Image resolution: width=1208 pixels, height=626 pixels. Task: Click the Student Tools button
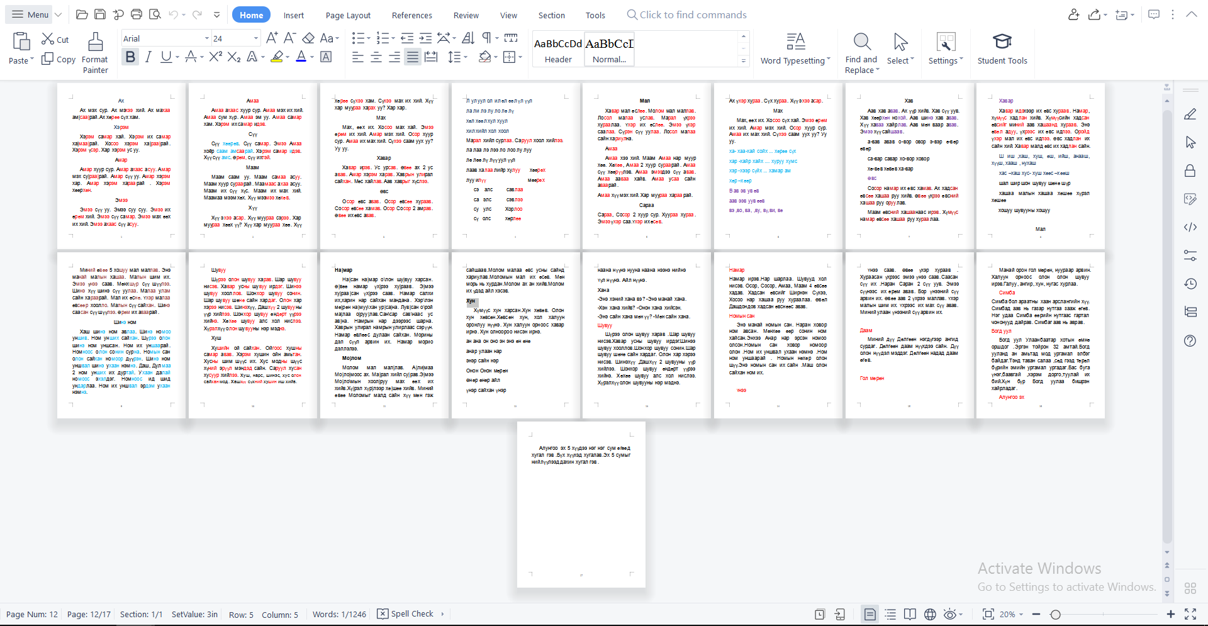click(x=1002, y=50)
